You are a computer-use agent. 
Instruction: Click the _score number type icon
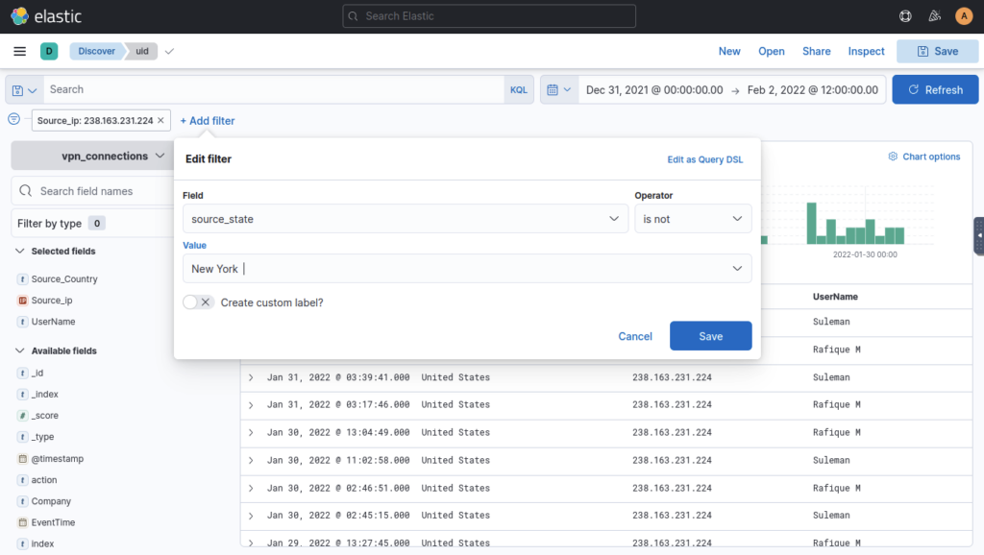[x=23, y=416]
